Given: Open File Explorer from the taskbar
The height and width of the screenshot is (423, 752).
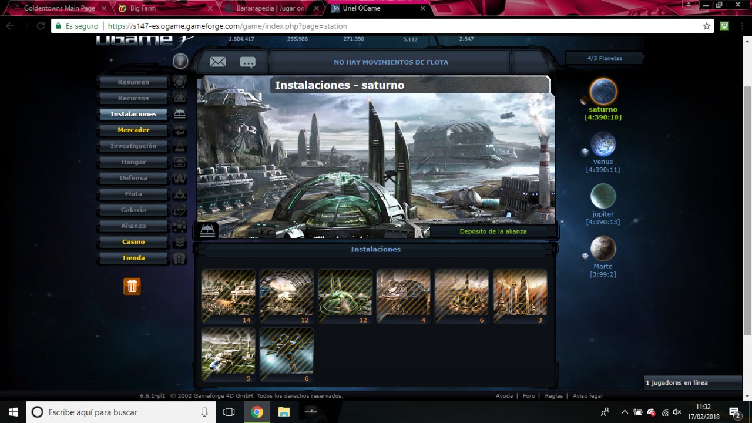Looking at the screenshot, I should 284,412.
